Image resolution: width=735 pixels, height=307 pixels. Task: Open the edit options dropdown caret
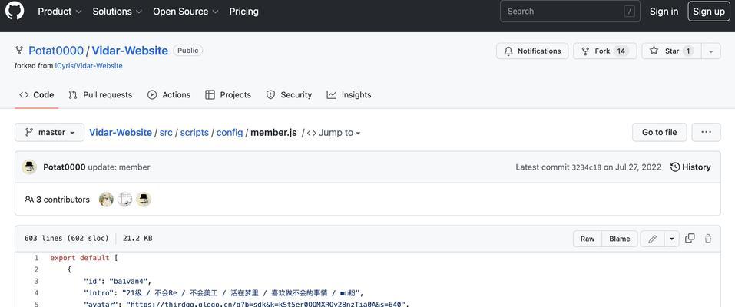(671, 239)
